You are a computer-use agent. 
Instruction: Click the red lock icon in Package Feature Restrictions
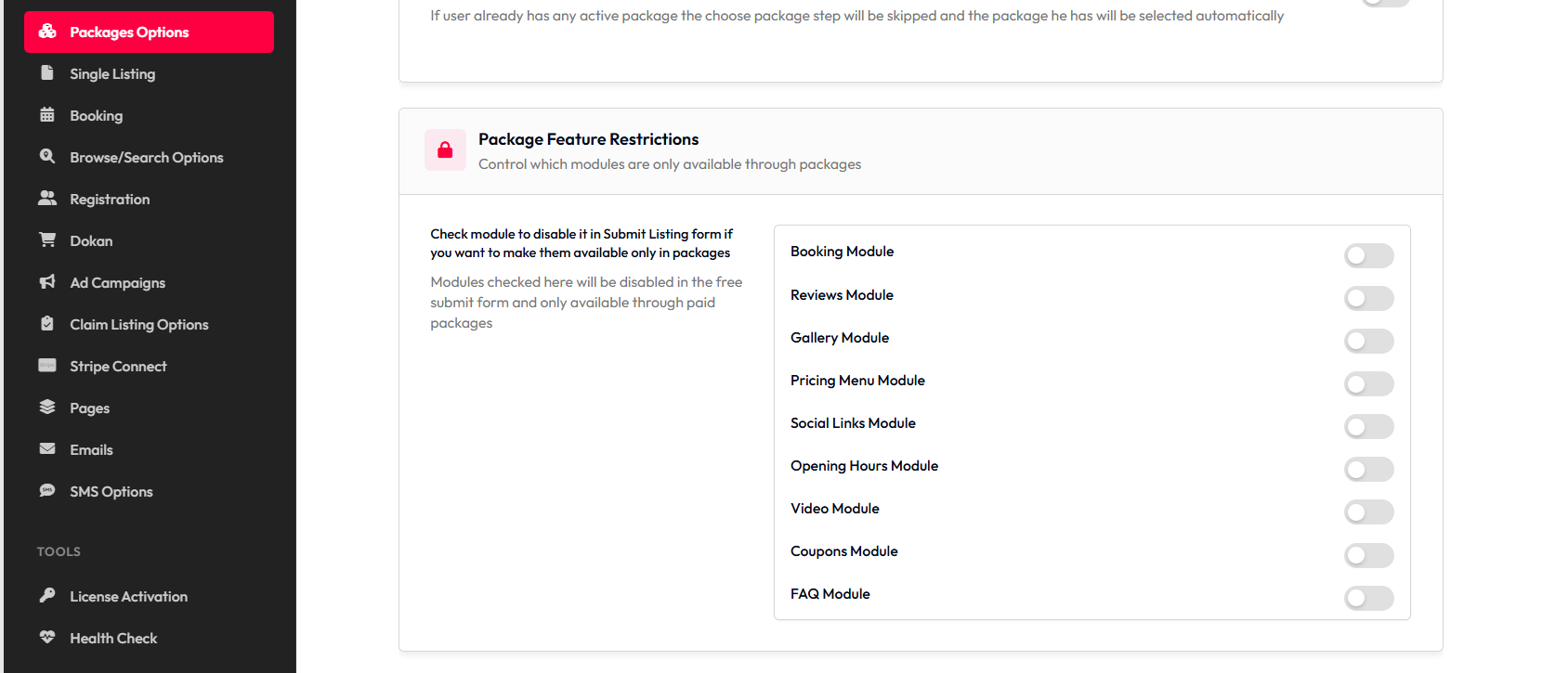pos(445,150)
